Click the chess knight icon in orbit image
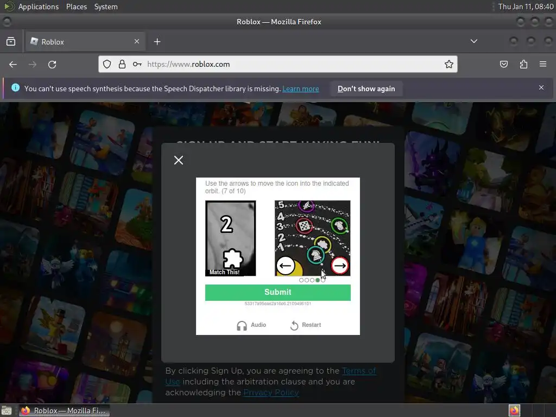The height and width of the screenshot is (417, 556). tap(315, 255)
